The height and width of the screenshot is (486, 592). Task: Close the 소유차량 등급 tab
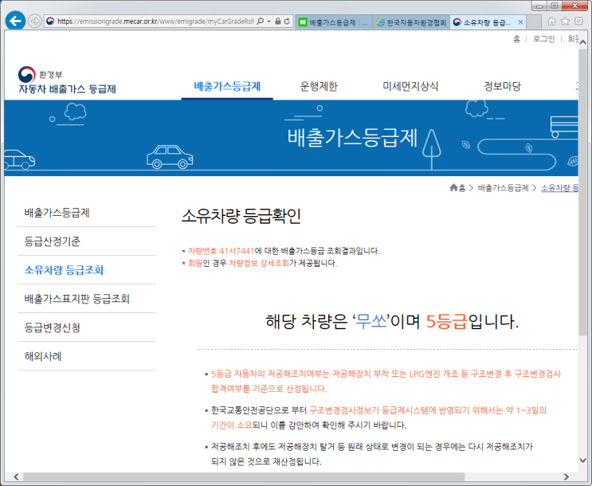520,22
